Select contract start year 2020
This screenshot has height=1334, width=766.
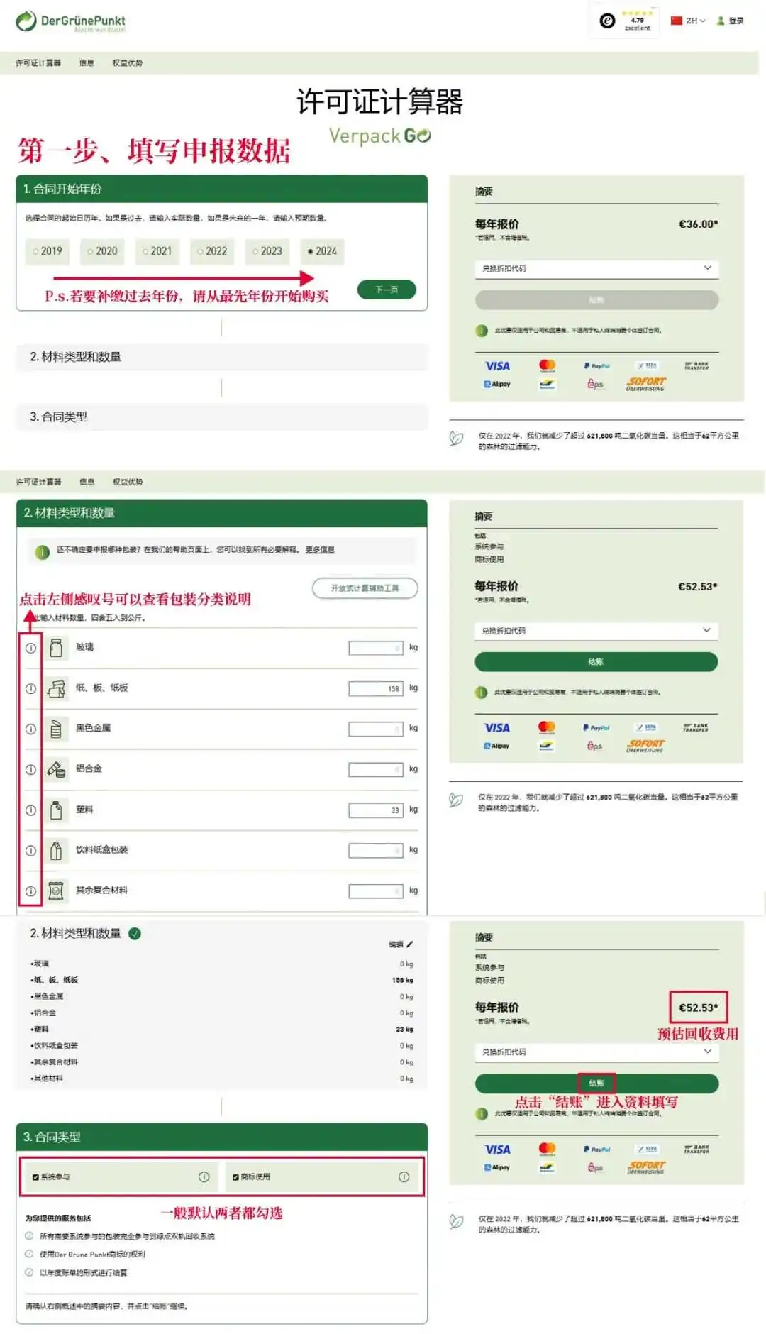pos(102,251)
